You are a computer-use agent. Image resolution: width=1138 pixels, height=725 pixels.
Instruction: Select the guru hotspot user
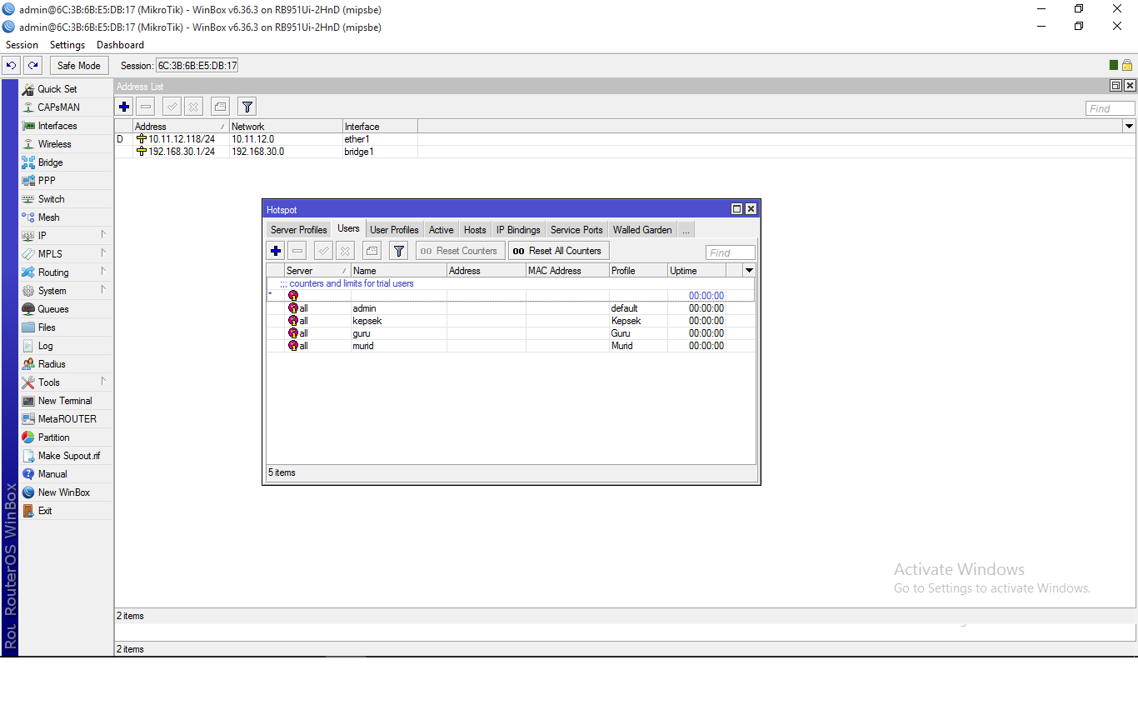[x=511, y=333]
